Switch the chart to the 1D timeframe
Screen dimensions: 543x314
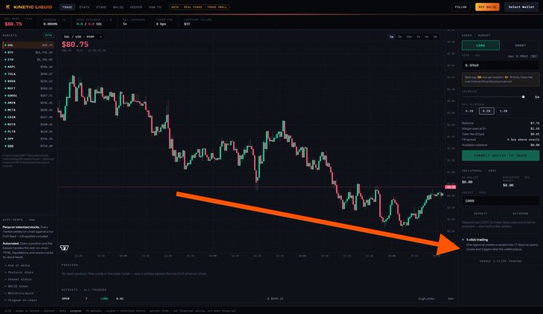click(435, 37)
